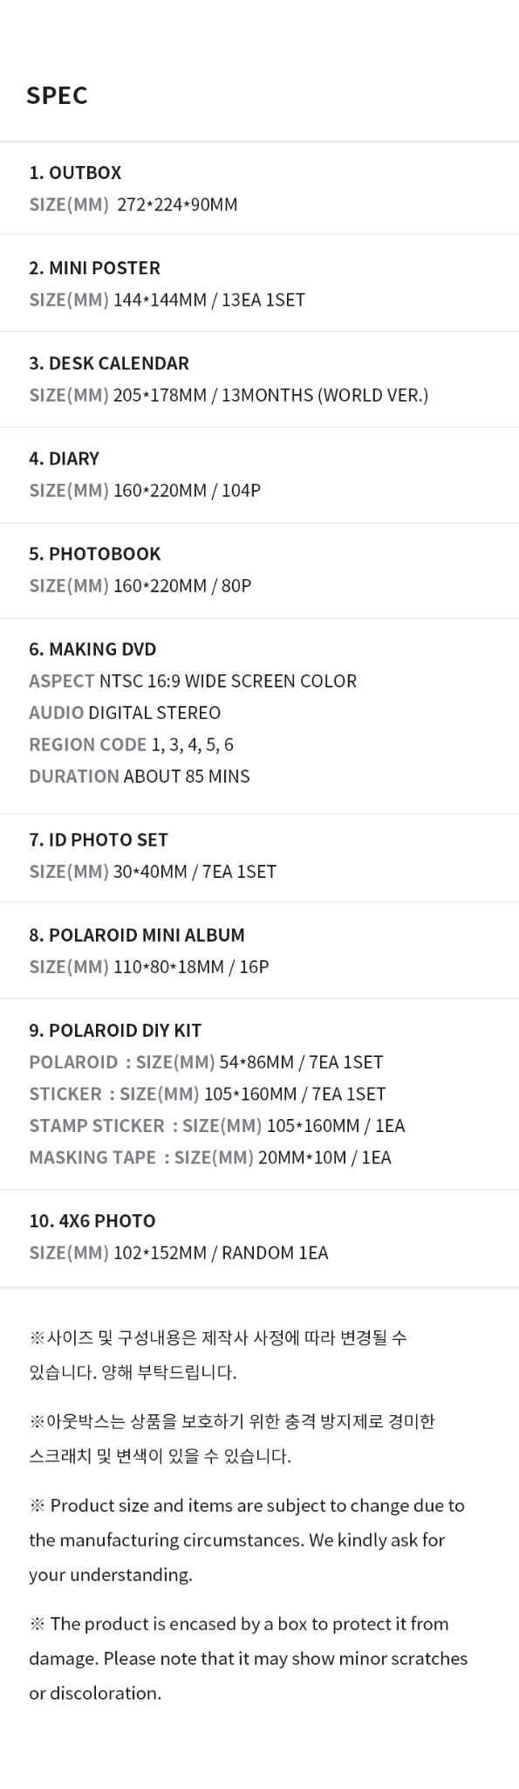Viewport: 519px width, 1789px height.
Task: Click the 10. 4X6 PHOTO heading
Action: tap(92, 1221)
